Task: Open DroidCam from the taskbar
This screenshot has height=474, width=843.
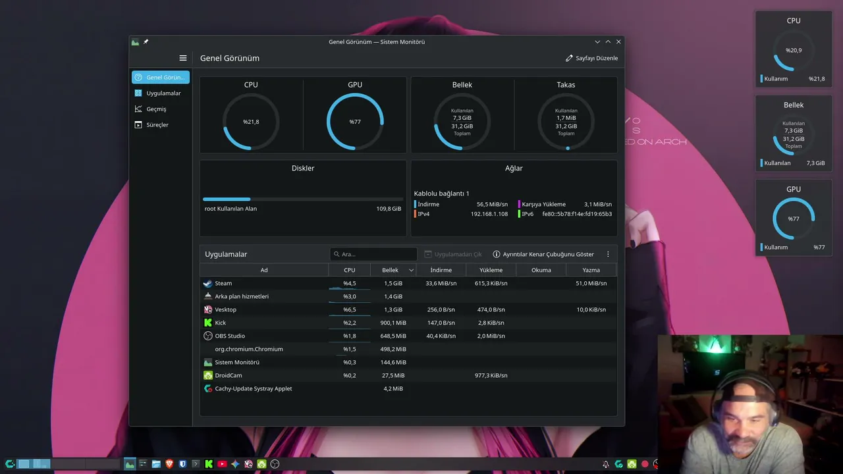Action: 261,464
